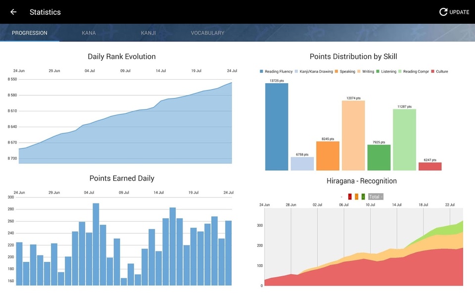The image size is (475, 297).
Task: Click the UPDATE button label
Action: click(x=459, y=12)
